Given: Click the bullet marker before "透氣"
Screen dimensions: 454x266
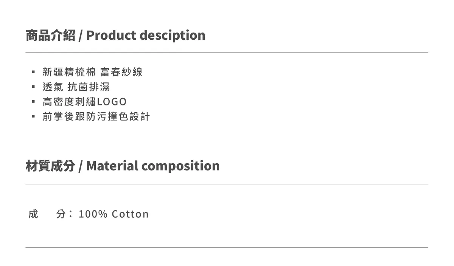Looking at the screenshot, I should coord(33,87).
